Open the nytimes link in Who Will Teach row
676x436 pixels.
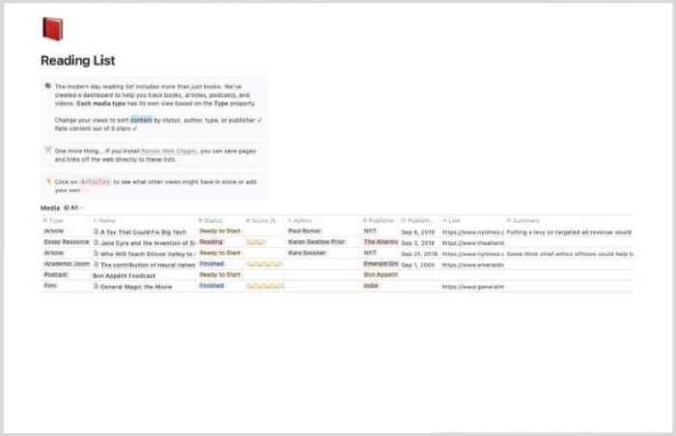tap(472, 254)
